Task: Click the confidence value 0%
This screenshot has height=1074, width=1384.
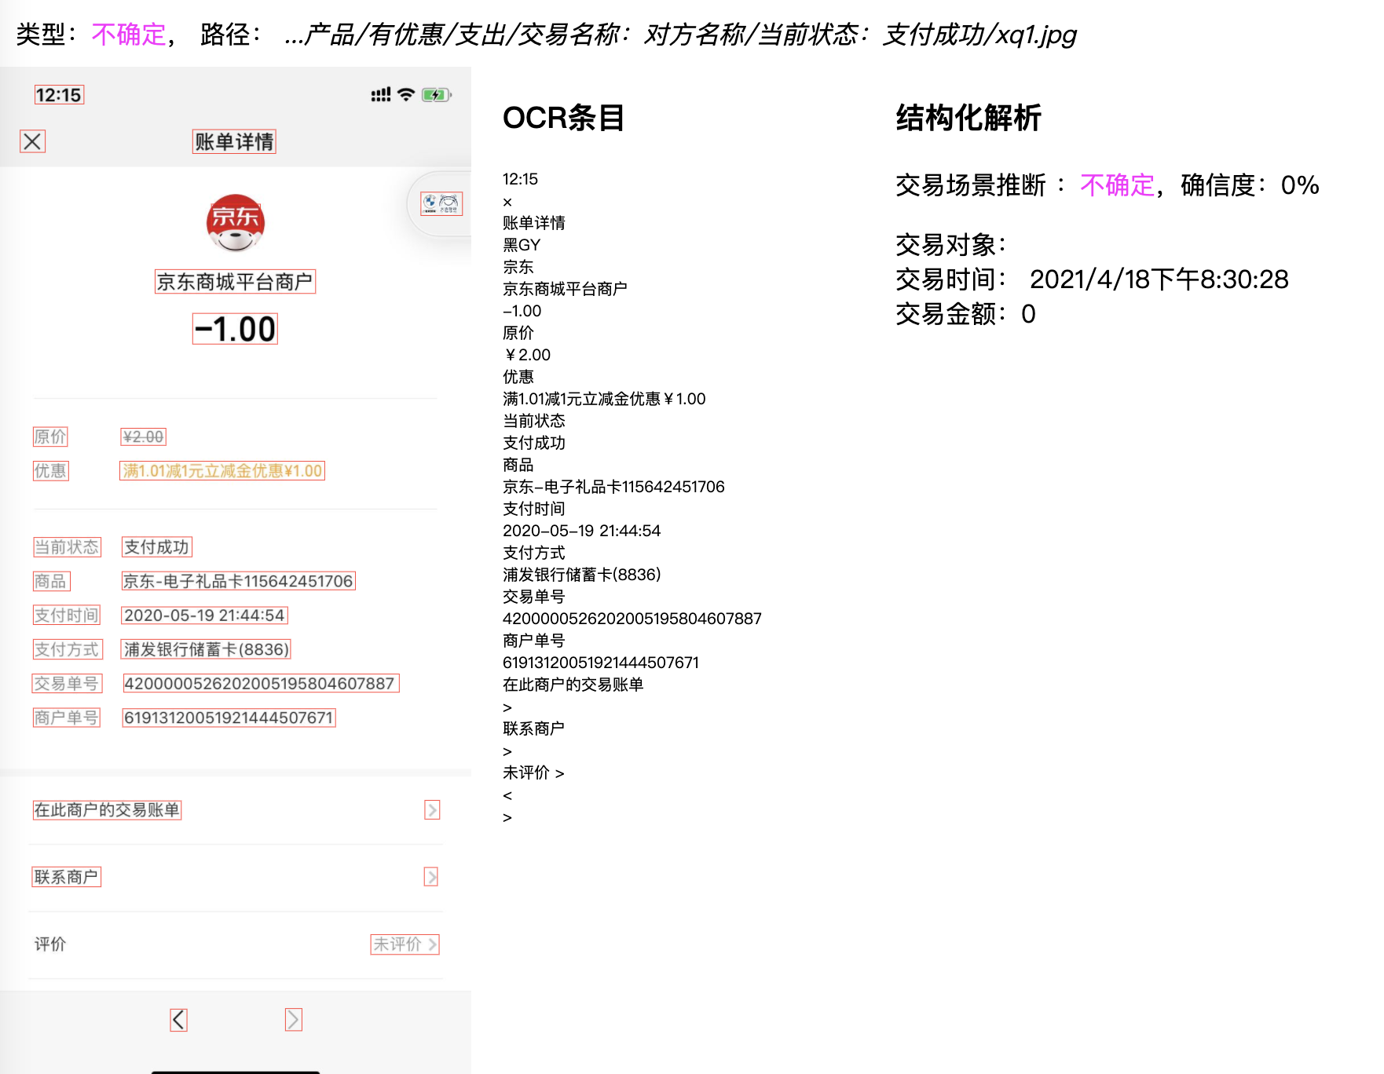Action: click(x=1300, y=185)
